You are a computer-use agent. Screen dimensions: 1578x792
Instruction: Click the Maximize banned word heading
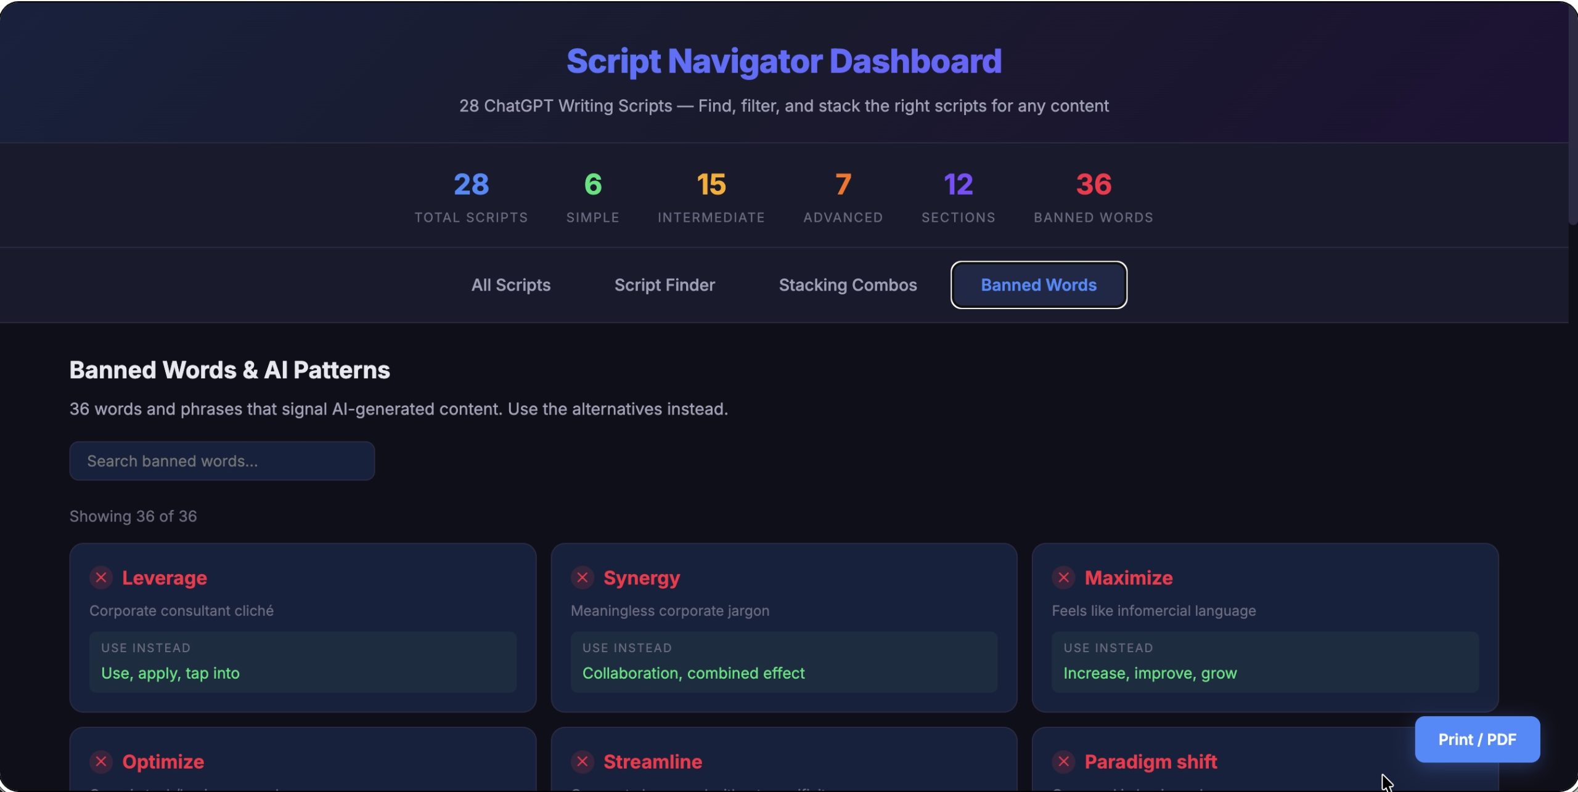pyautogui.click(x=1128, y=578)
